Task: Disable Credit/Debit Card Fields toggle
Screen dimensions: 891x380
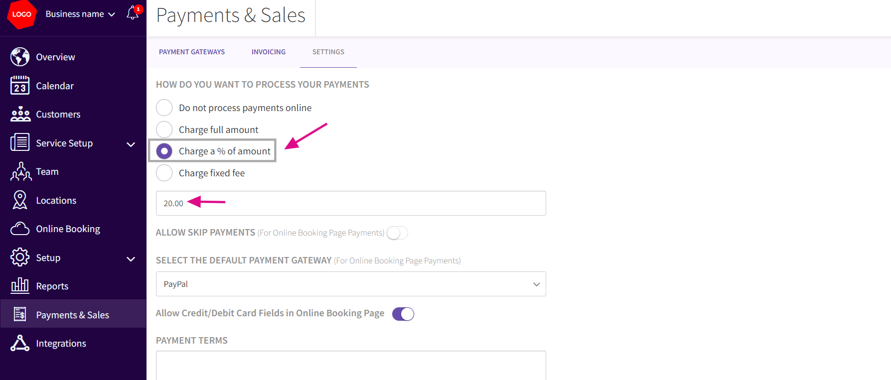Action: coord(403,314)
